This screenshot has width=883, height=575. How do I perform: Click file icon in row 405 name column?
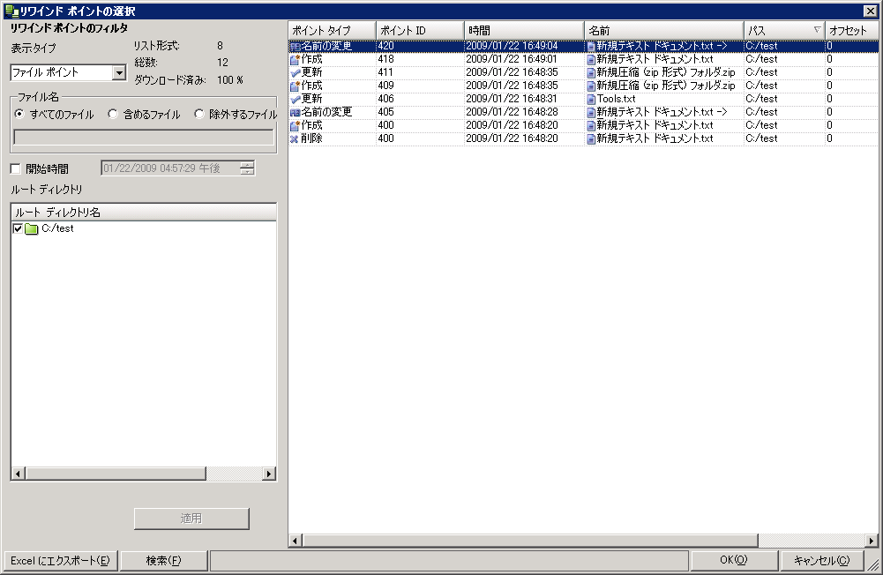click(591, 112)
